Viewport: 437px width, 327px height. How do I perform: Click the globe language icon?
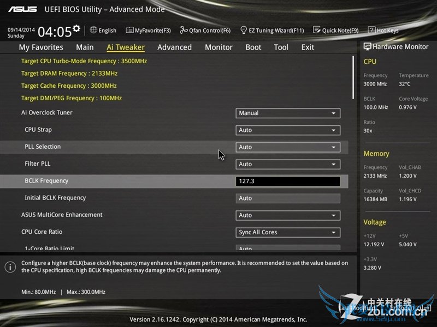[93, 30]
